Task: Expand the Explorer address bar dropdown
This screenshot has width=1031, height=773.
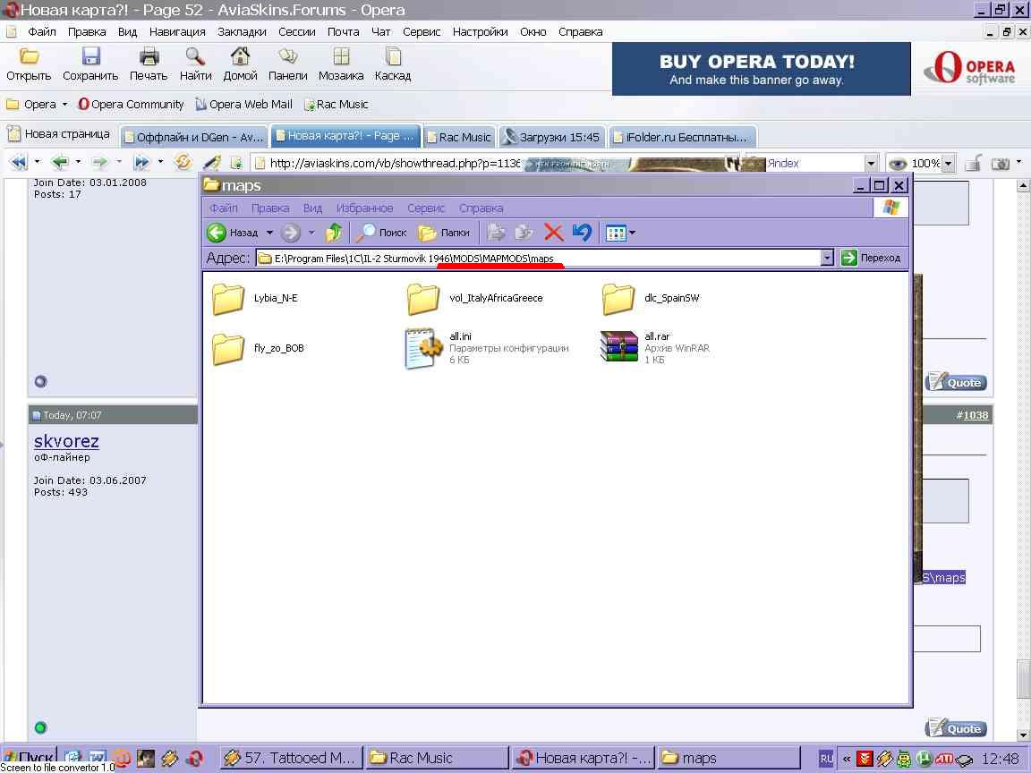Action: coord(827,258)
